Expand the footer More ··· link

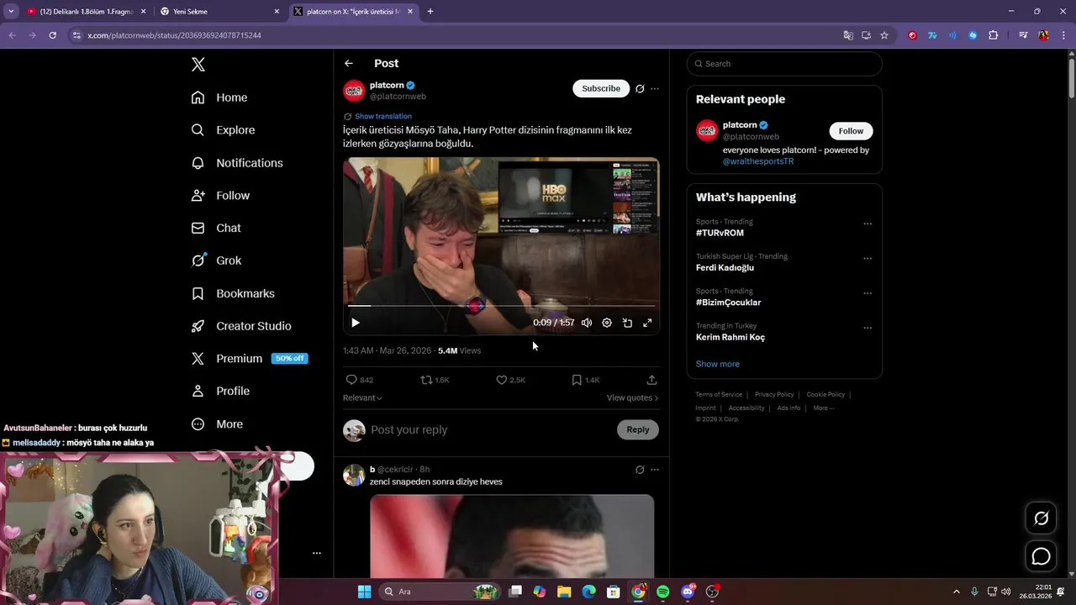point(824,408)
